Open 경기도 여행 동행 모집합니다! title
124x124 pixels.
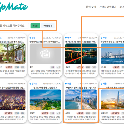45,88
